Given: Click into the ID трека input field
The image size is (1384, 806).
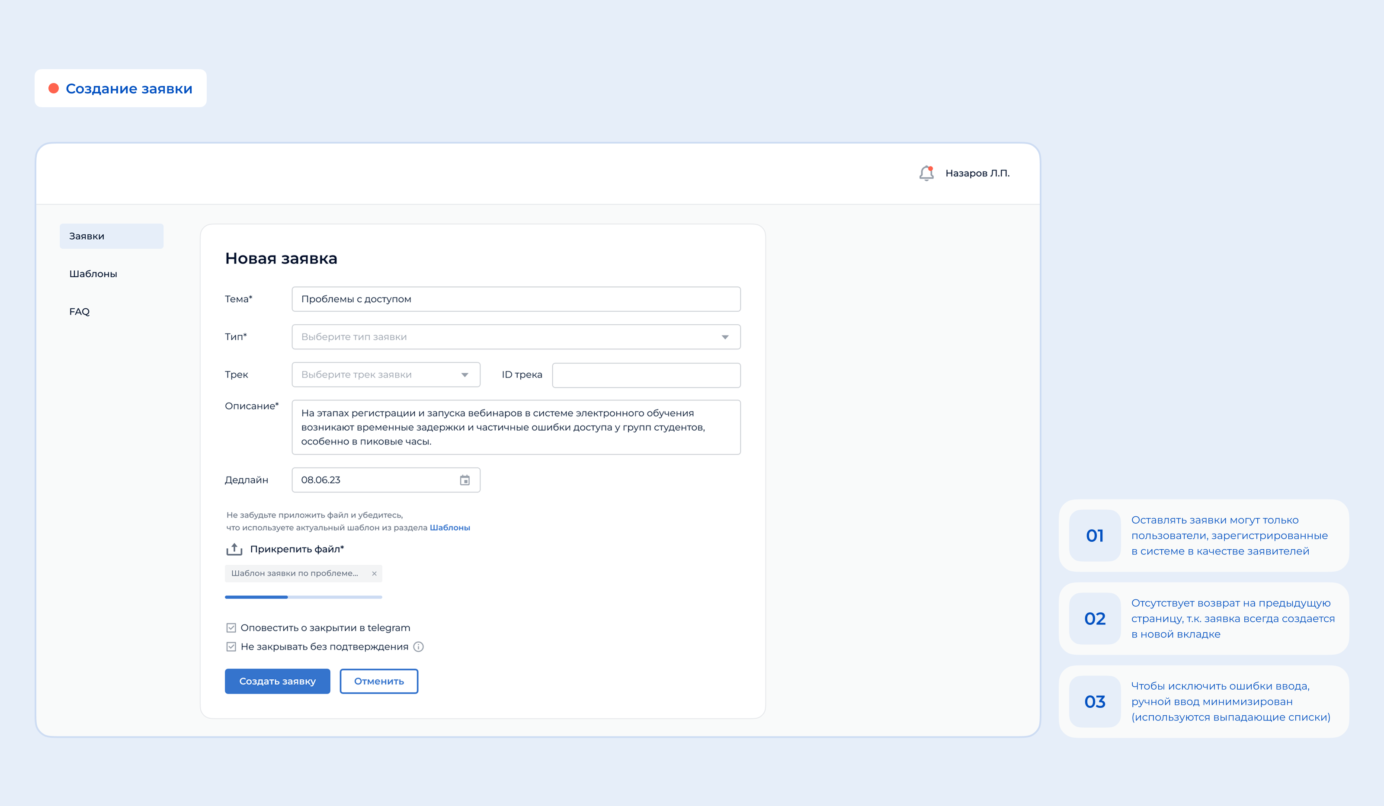Looking at the screenshot, I should [646, 375].
